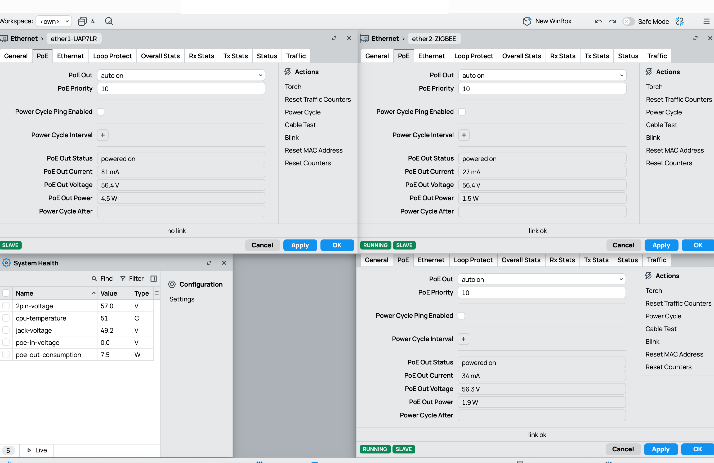Toggle Safe Mode switch
This screenshot has width=714, height=463.
(x=628, y=21)
